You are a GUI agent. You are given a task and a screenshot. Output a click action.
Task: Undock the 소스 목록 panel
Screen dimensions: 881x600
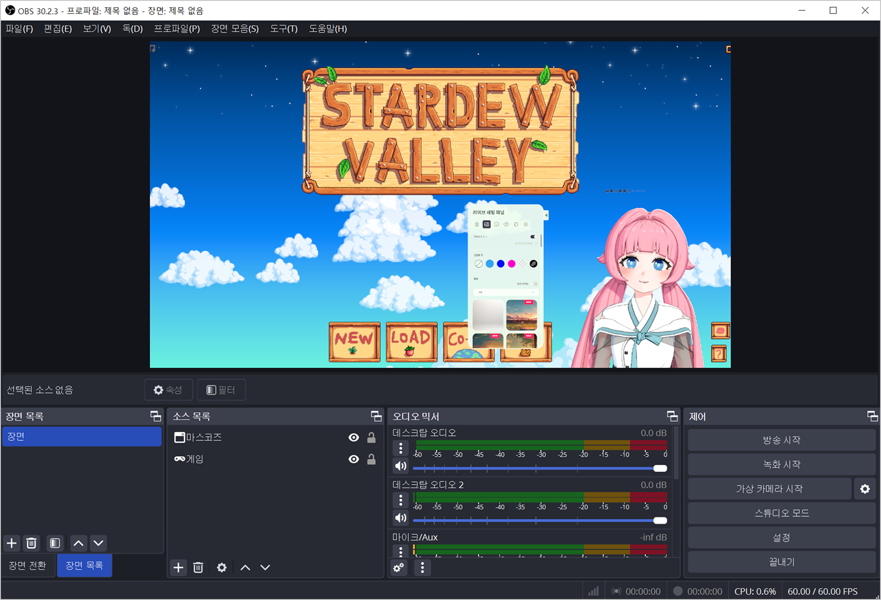[x=376, y=416]
